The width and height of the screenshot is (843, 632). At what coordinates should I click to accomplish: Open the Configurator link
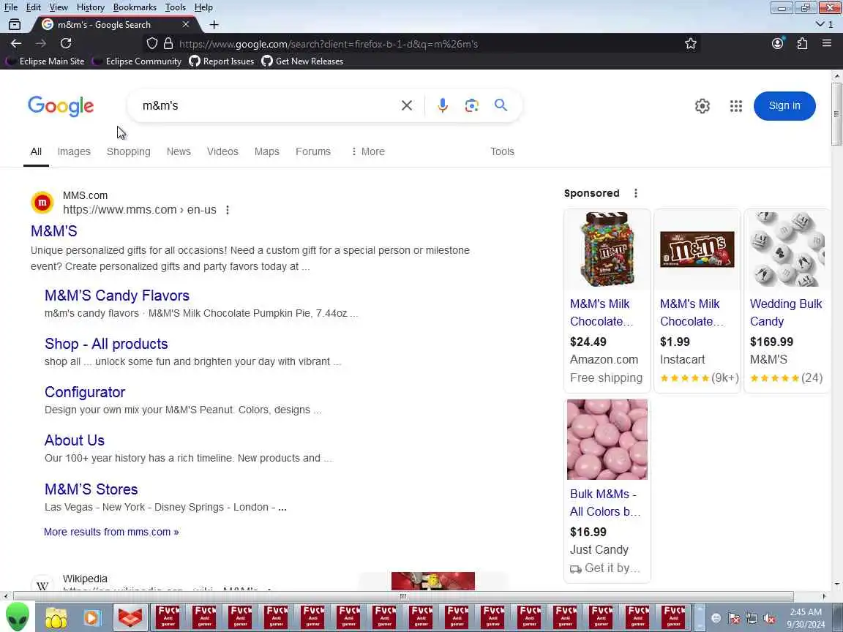[x=84, y=392]
